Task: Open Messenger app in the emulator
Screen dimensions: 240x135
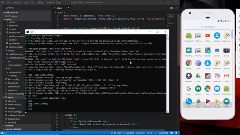Action: pyautogui.click(x=217, y=88)
